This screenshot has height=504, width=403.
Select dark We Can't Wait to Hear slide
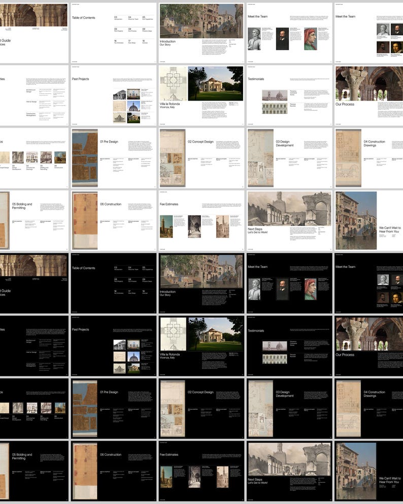click(x=368, y=471)
